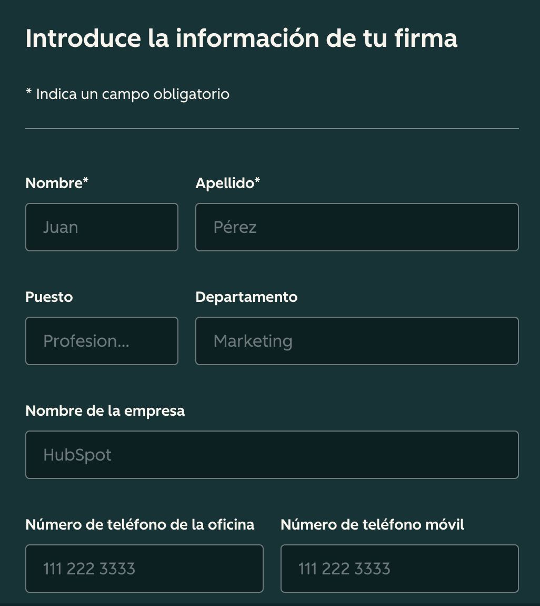Click the horizontal divider line below the note
The height and width of the screenshot is (606, 540).
[272, 129]
